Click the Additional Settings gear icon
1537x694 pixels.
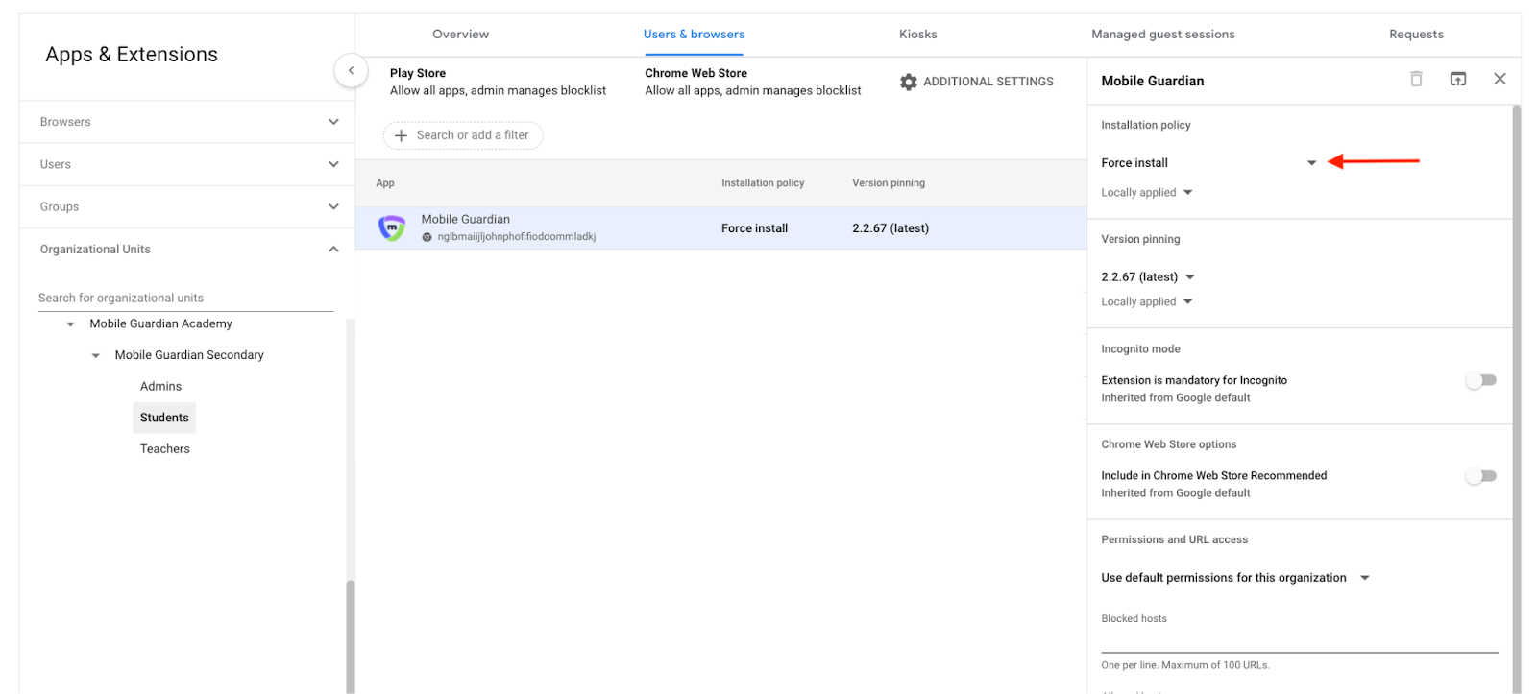(x=908, y=82)
